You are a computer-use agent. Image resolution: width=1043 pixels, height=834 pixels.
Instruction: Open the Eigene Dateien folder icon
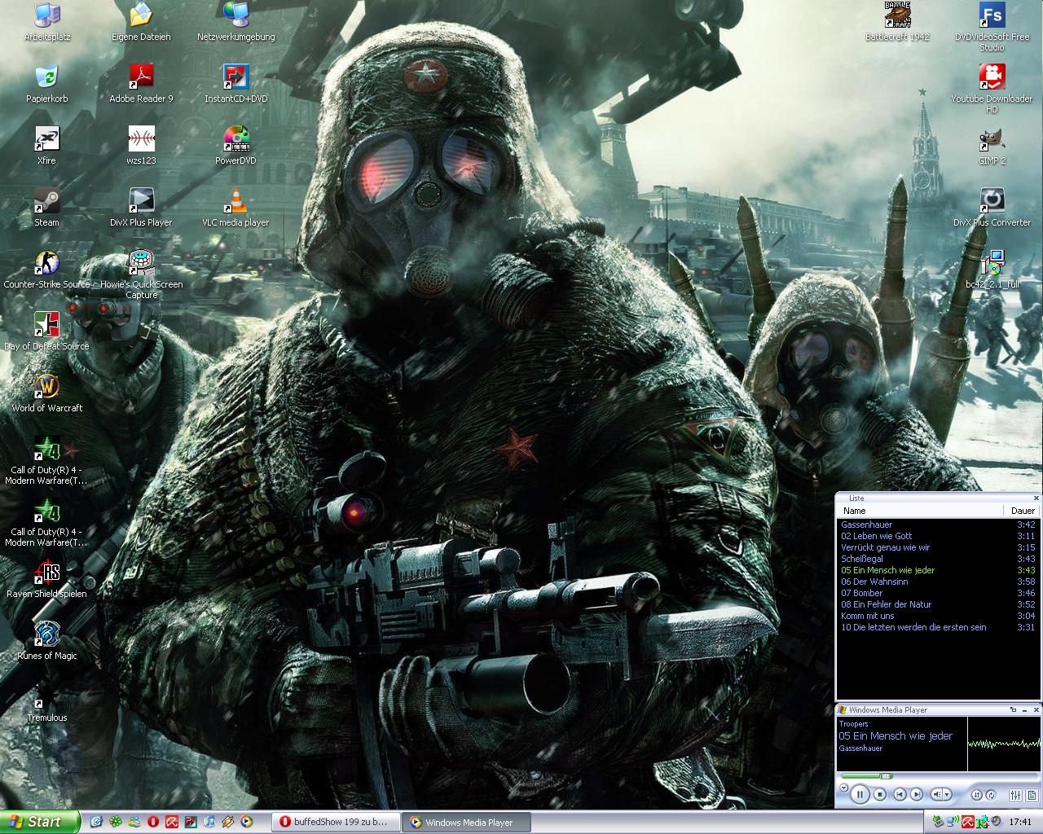pyautogui.click(x=141, y=22)
